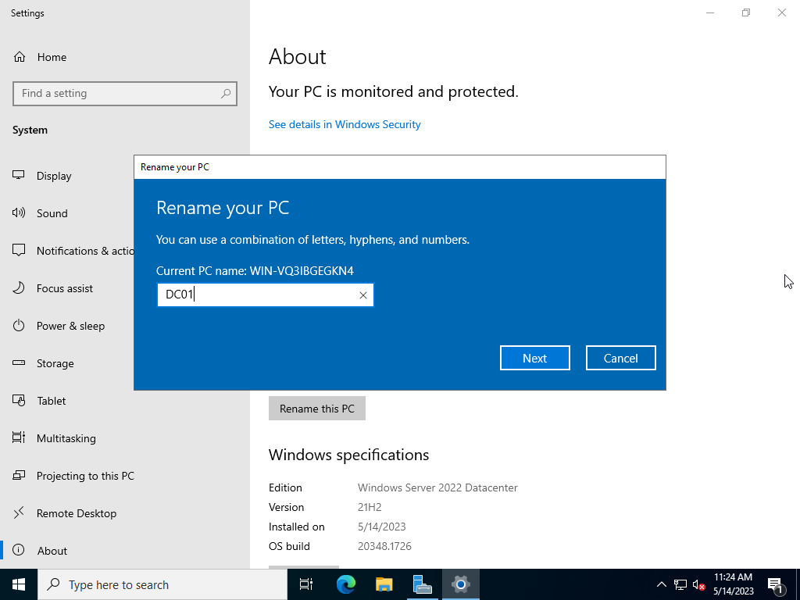This screenshot has width=800, height=600.
Task: Select Multitasking from the sidebar
Action: 66,438
